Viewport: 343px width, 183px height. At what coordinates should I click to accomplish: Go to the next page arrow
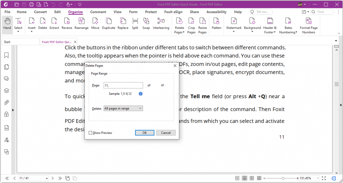pyautogui.click(x=53, y=178)
